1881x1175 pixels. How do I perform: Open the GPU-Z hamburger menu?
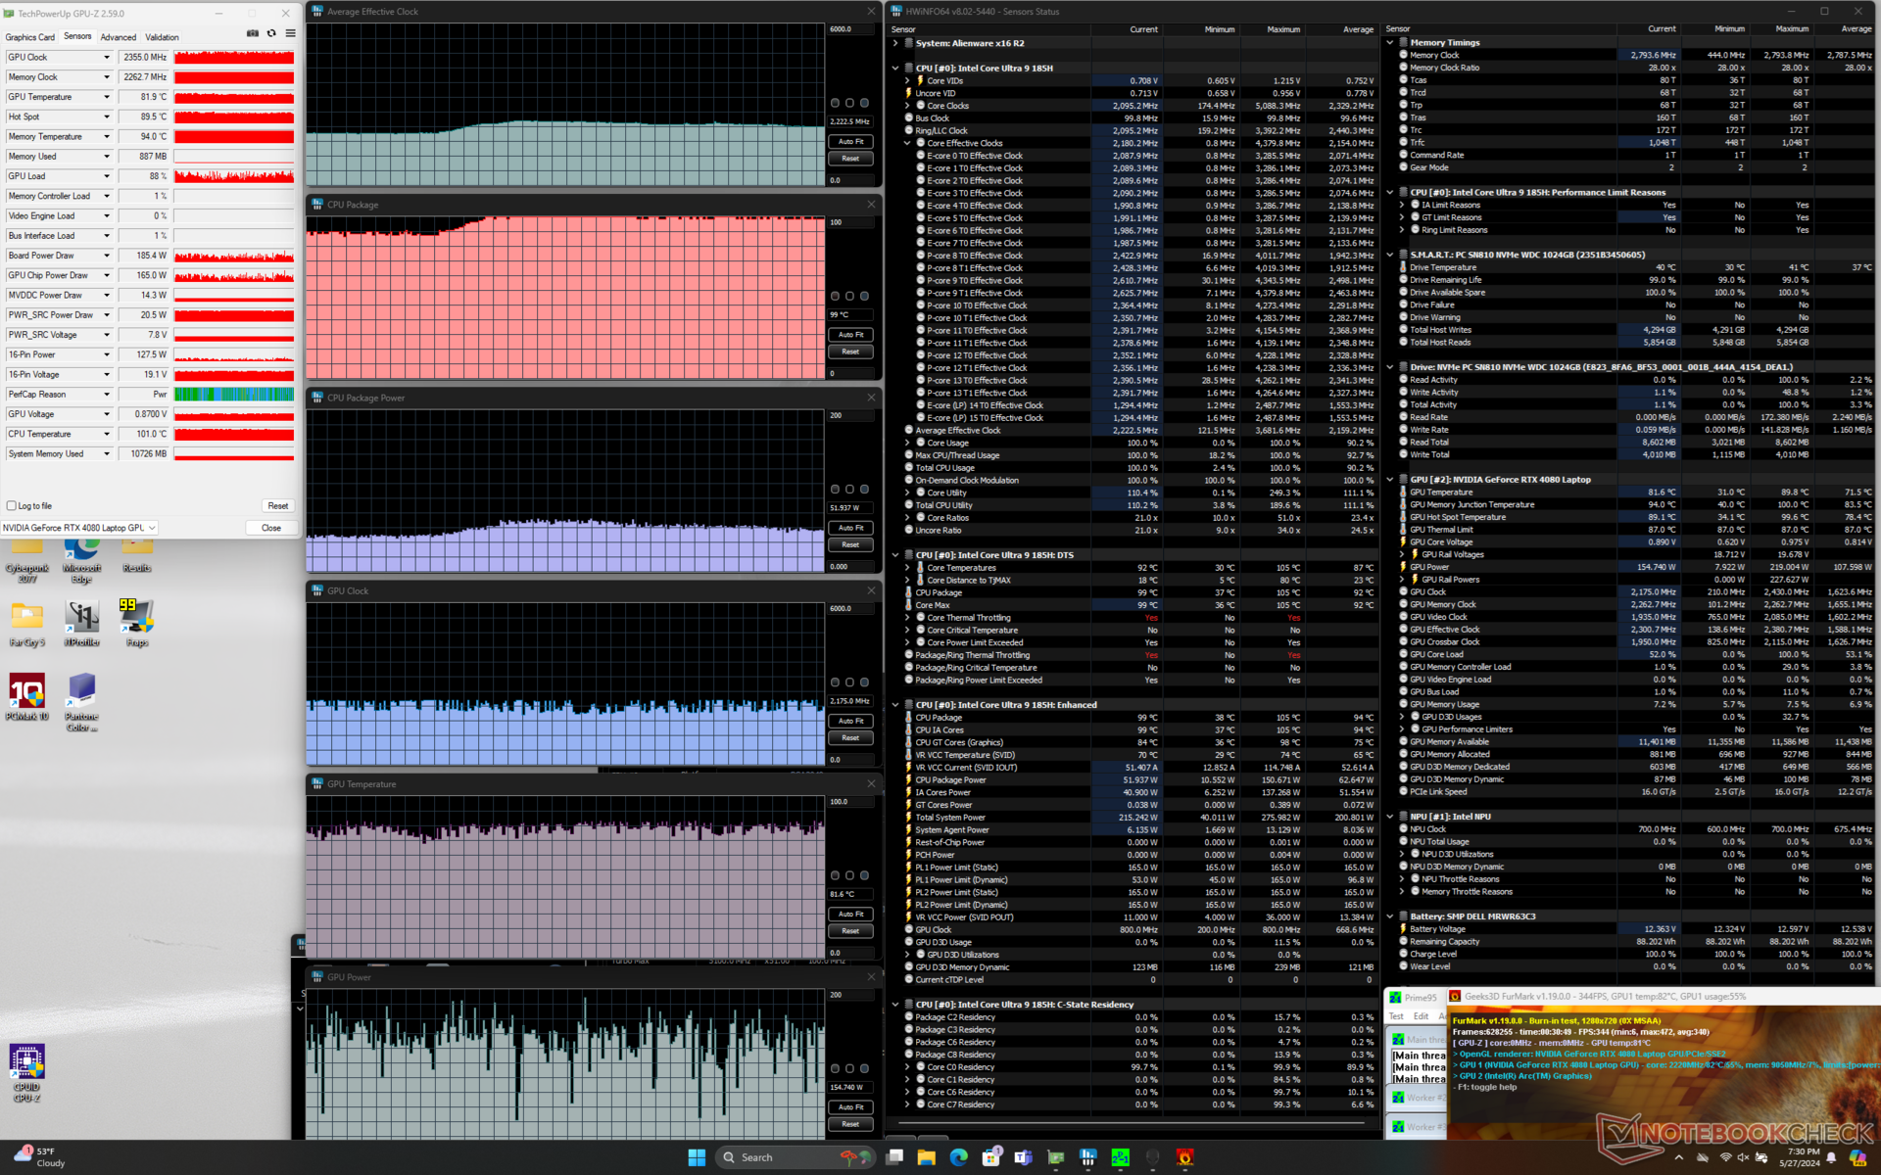coord(290,33)
